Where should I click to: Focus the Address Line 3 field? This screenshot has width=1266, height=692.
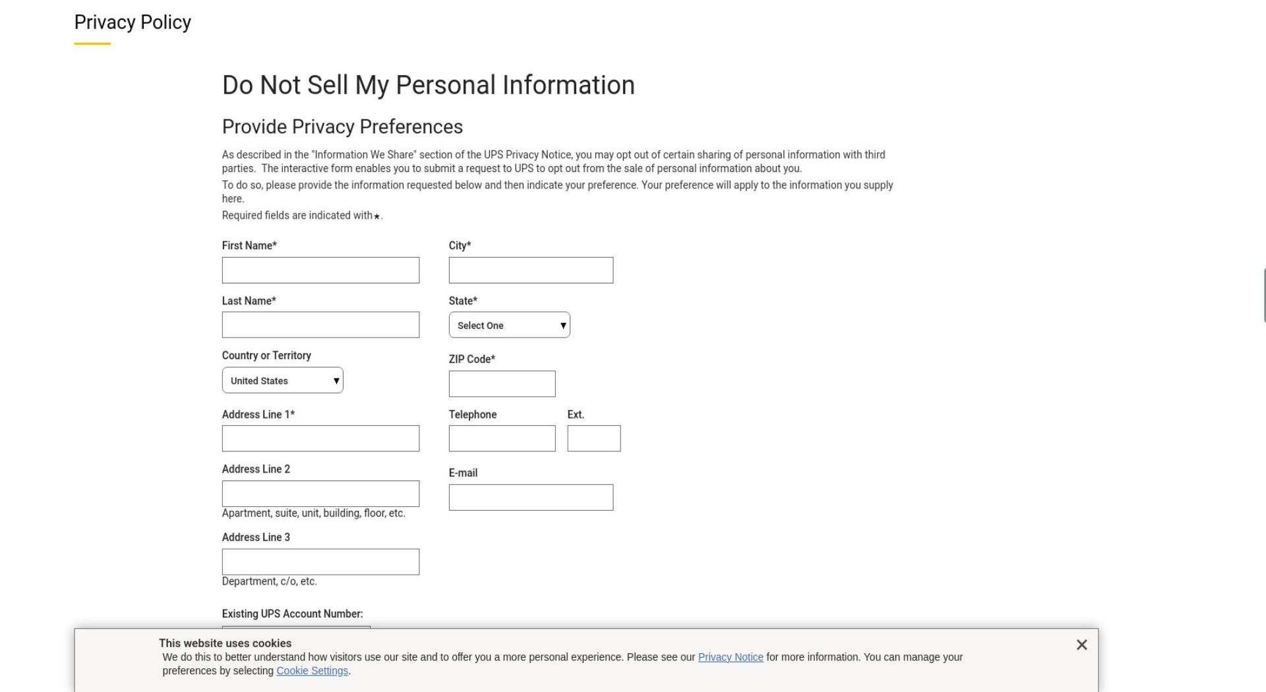(320, 562)
